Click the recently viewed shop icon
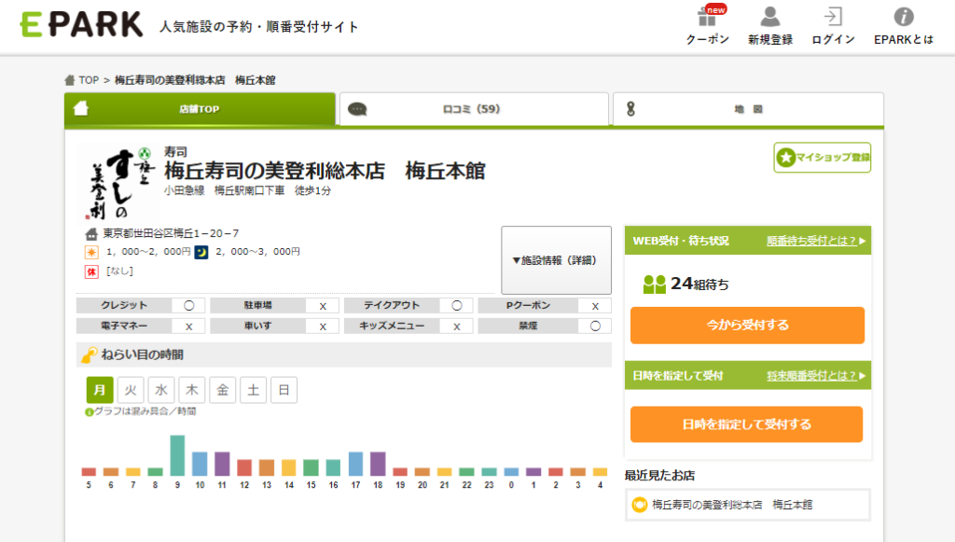Viewport: 955px width, 542px height. pyautogui.click(x=640, y=505)
